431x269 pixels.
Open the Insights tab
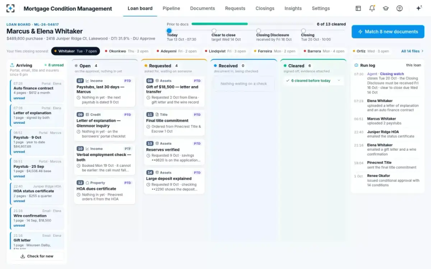coord(293,8)
